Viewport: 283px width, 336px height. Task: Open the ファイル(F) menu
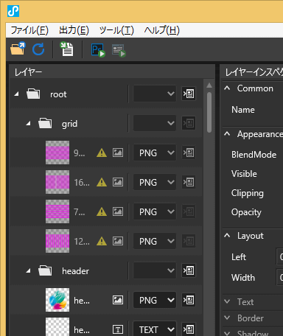click(x=29, y=30)
